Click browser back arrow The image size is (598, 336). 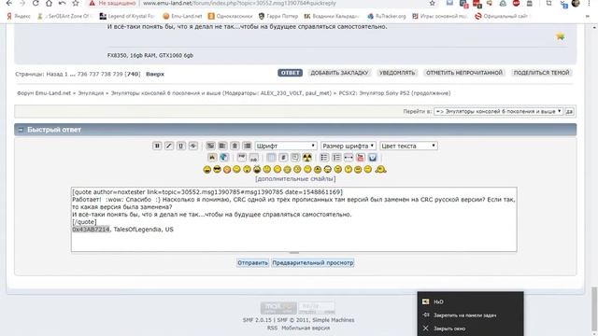[x=8, y=3]
